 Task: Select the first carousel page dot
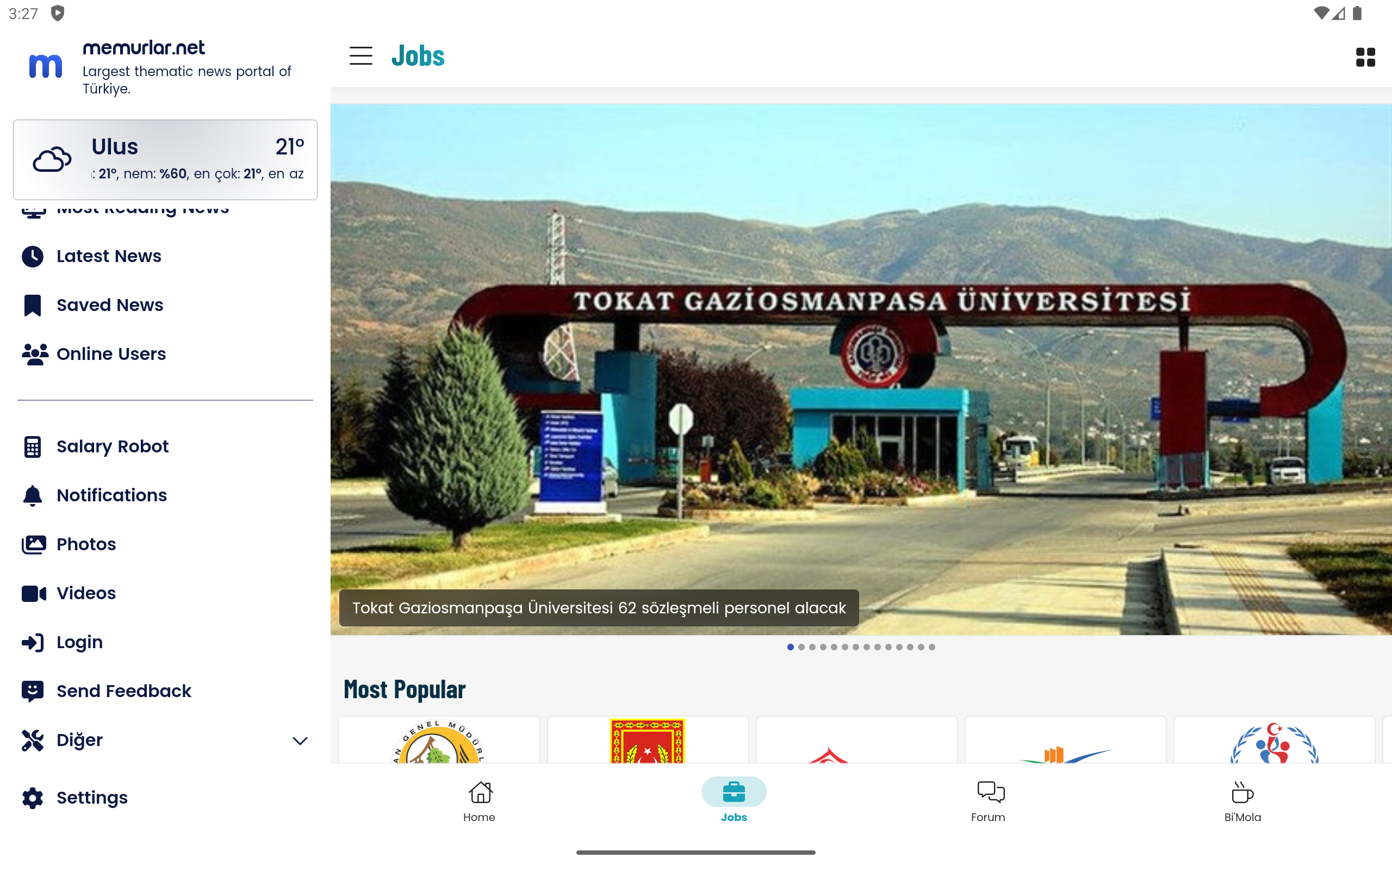[x=790, y=647]
